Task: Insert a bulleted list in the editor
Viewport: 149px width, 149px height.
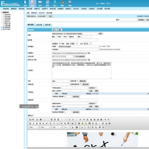Action: (73, 119)
